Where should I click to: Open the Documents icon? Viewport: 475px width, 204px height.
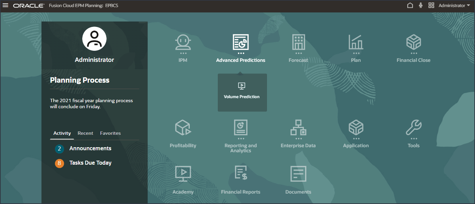point(298,174)
